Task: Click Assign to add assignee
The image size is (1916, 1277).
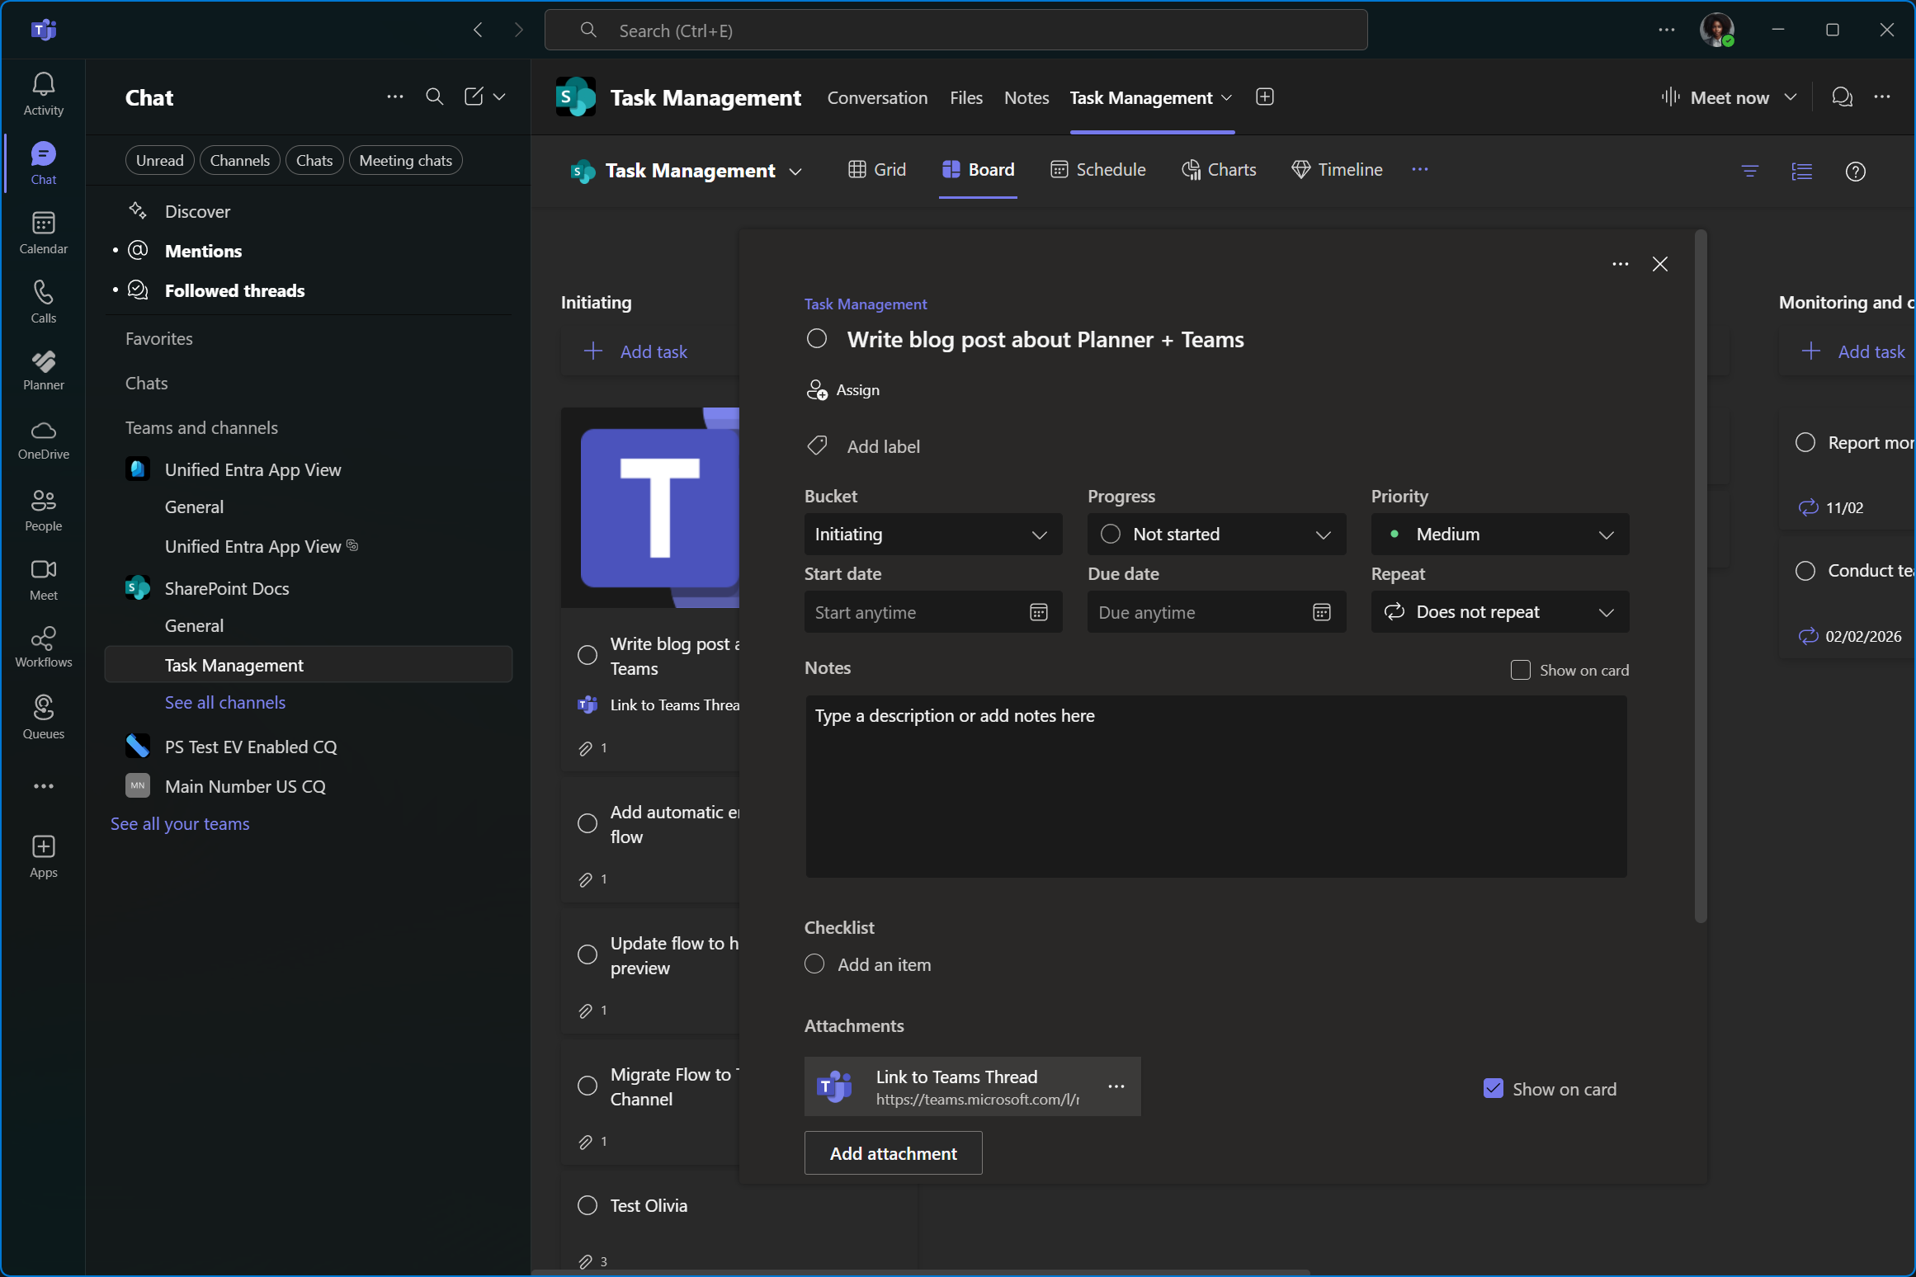Action: [843, 389]
